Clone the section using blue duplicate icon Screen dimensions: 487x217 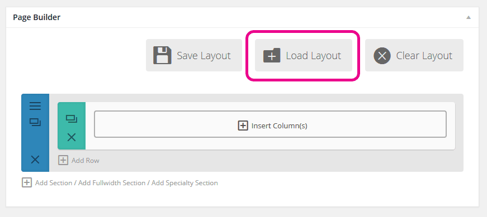point(35,122)
